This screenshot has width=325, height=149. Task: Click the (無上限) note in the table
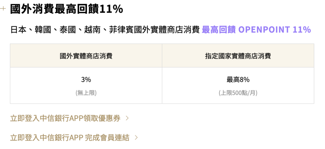coord(86,93)
